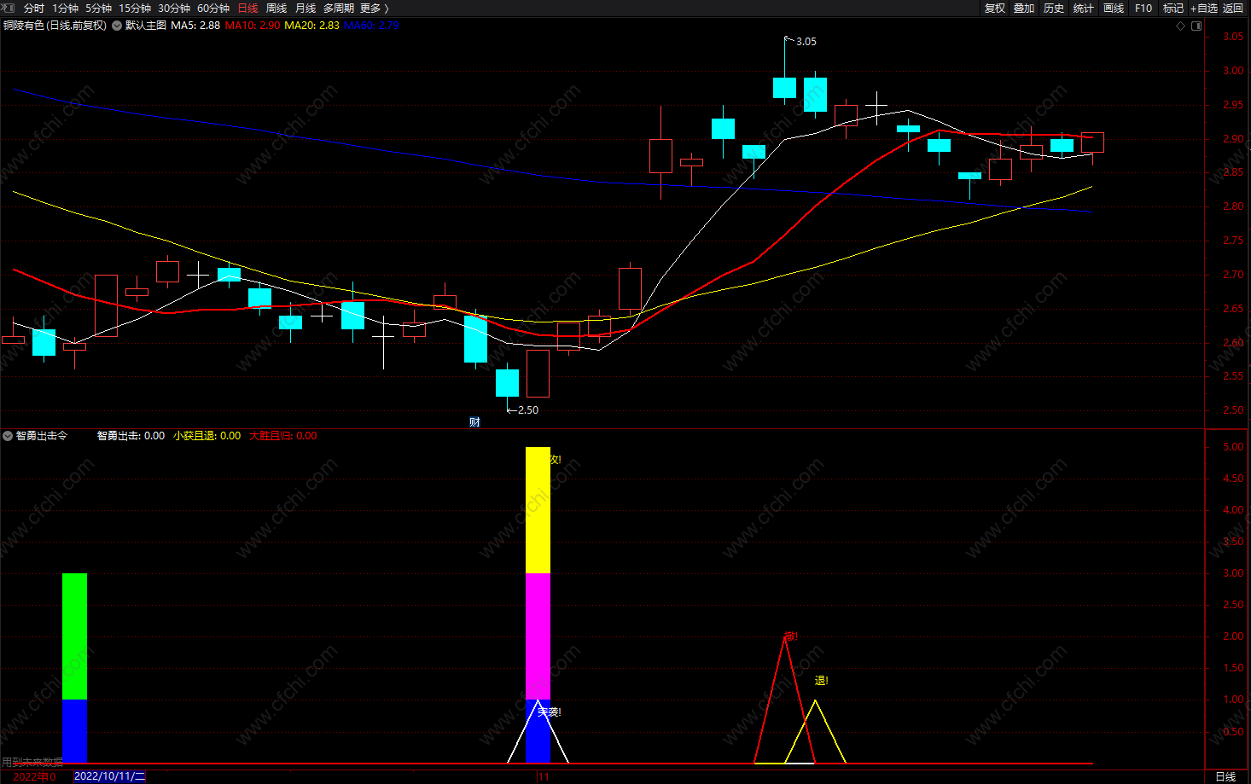Click the 3.00 price axis label
The image size is (1251, 784).
[1232, 71]
